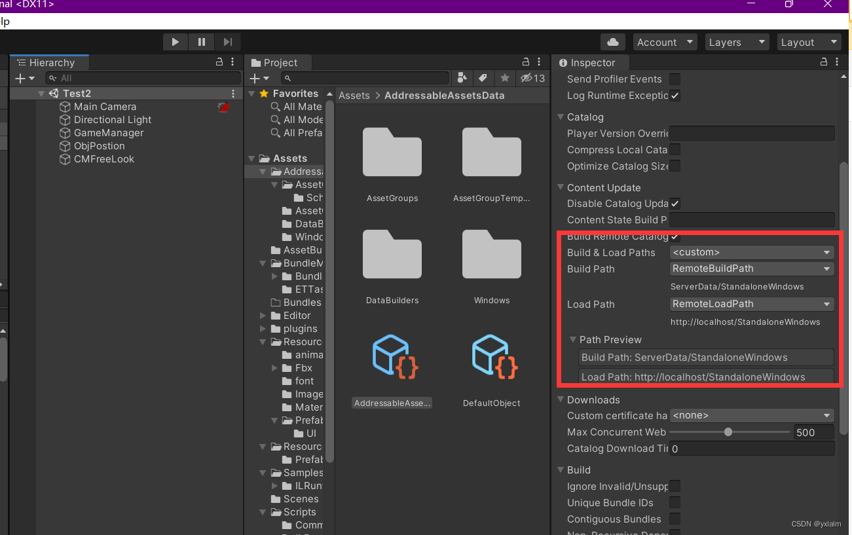This screenshot has width=852, height=535.
Task: Click the favorite search star icon
Action: click(x=504, y=78)
